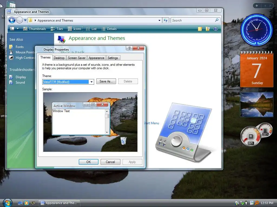
Task: Click the sample window scrollbar up arrow
Action: click(107, 111)
